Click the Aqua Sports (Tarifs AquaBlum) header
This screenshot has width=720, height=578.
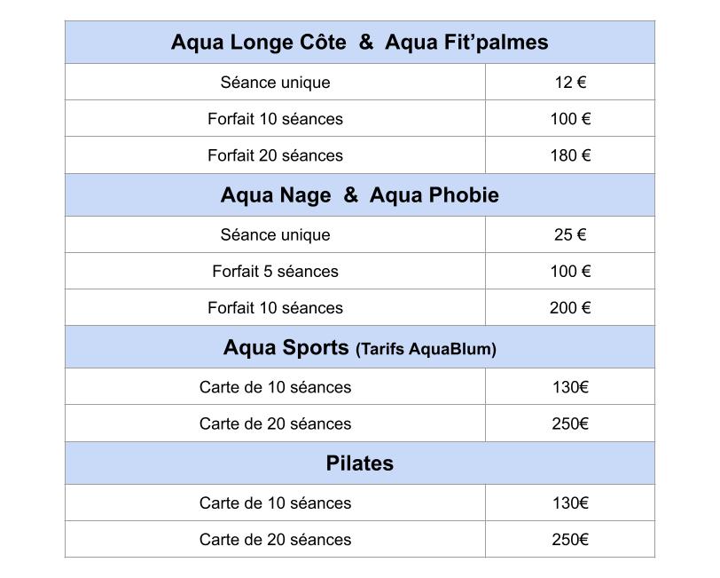(359, 347)
